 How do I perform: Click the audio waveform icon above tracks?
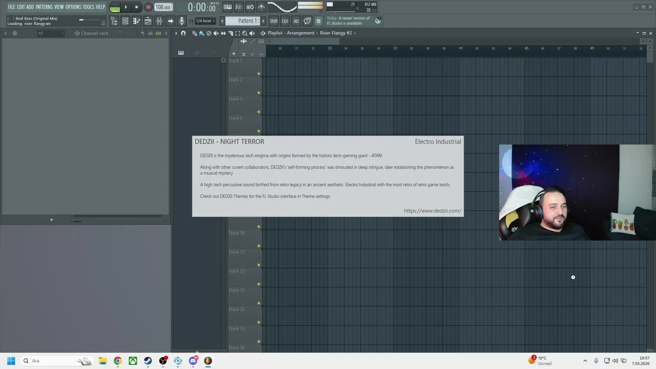click(x=243, y=42)
